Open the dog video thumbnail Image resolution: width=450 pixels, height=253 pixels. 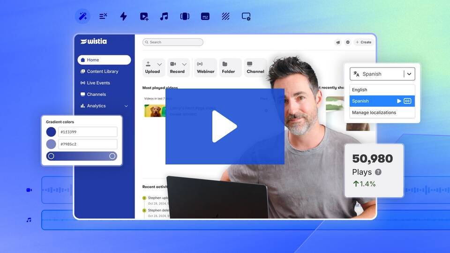tap(155, 111)
